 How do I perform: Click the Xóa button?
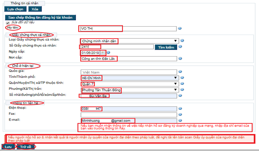(35, 9)
